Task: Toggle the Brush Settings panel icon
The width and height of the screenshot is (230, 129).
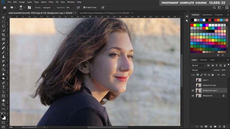Action: coord(29,8)
